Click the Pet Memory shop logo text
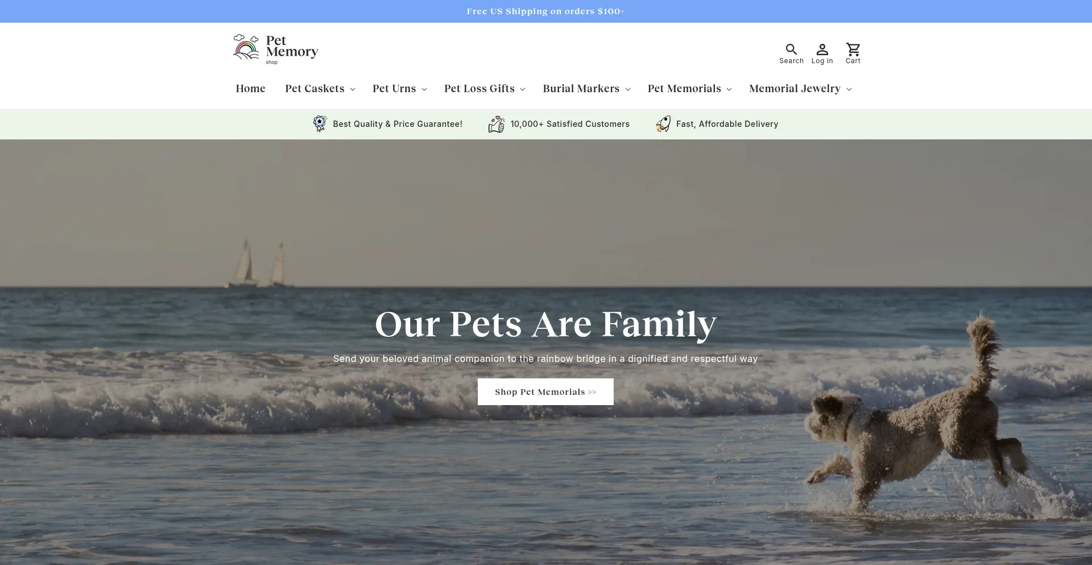Viewport: 1092px width, 565px height. coord(292,49)
